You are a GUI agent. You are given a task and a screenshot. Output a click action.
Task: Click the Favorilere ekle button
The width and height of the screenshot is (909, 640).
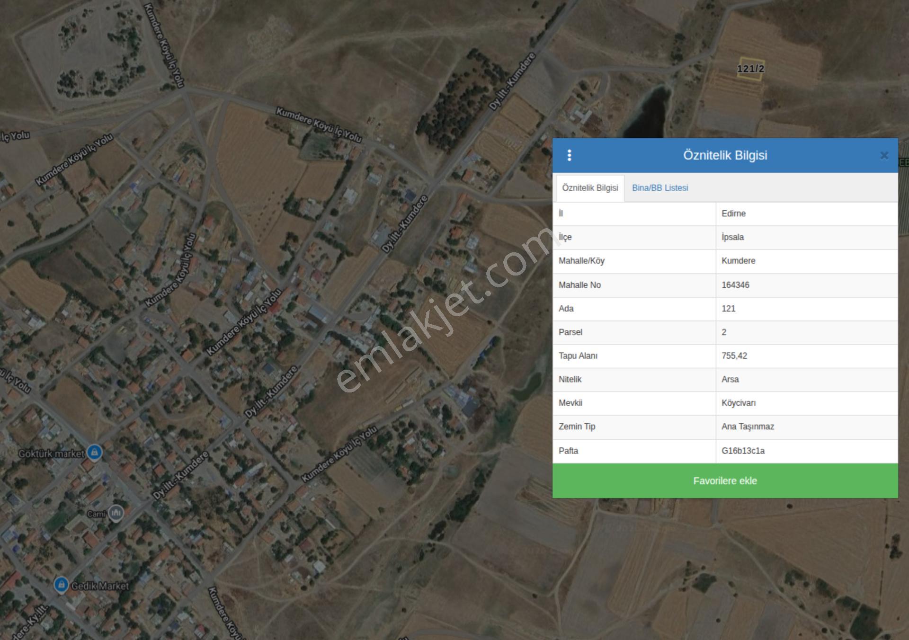click(725, 481)
